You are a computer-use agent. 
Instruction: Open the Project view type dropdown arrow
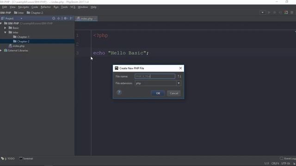pos(21,18)
